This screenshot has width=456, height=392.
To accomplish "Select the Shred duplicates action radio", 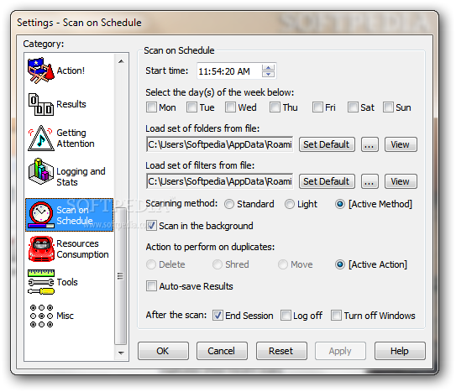I will click(x=218, y=264).
